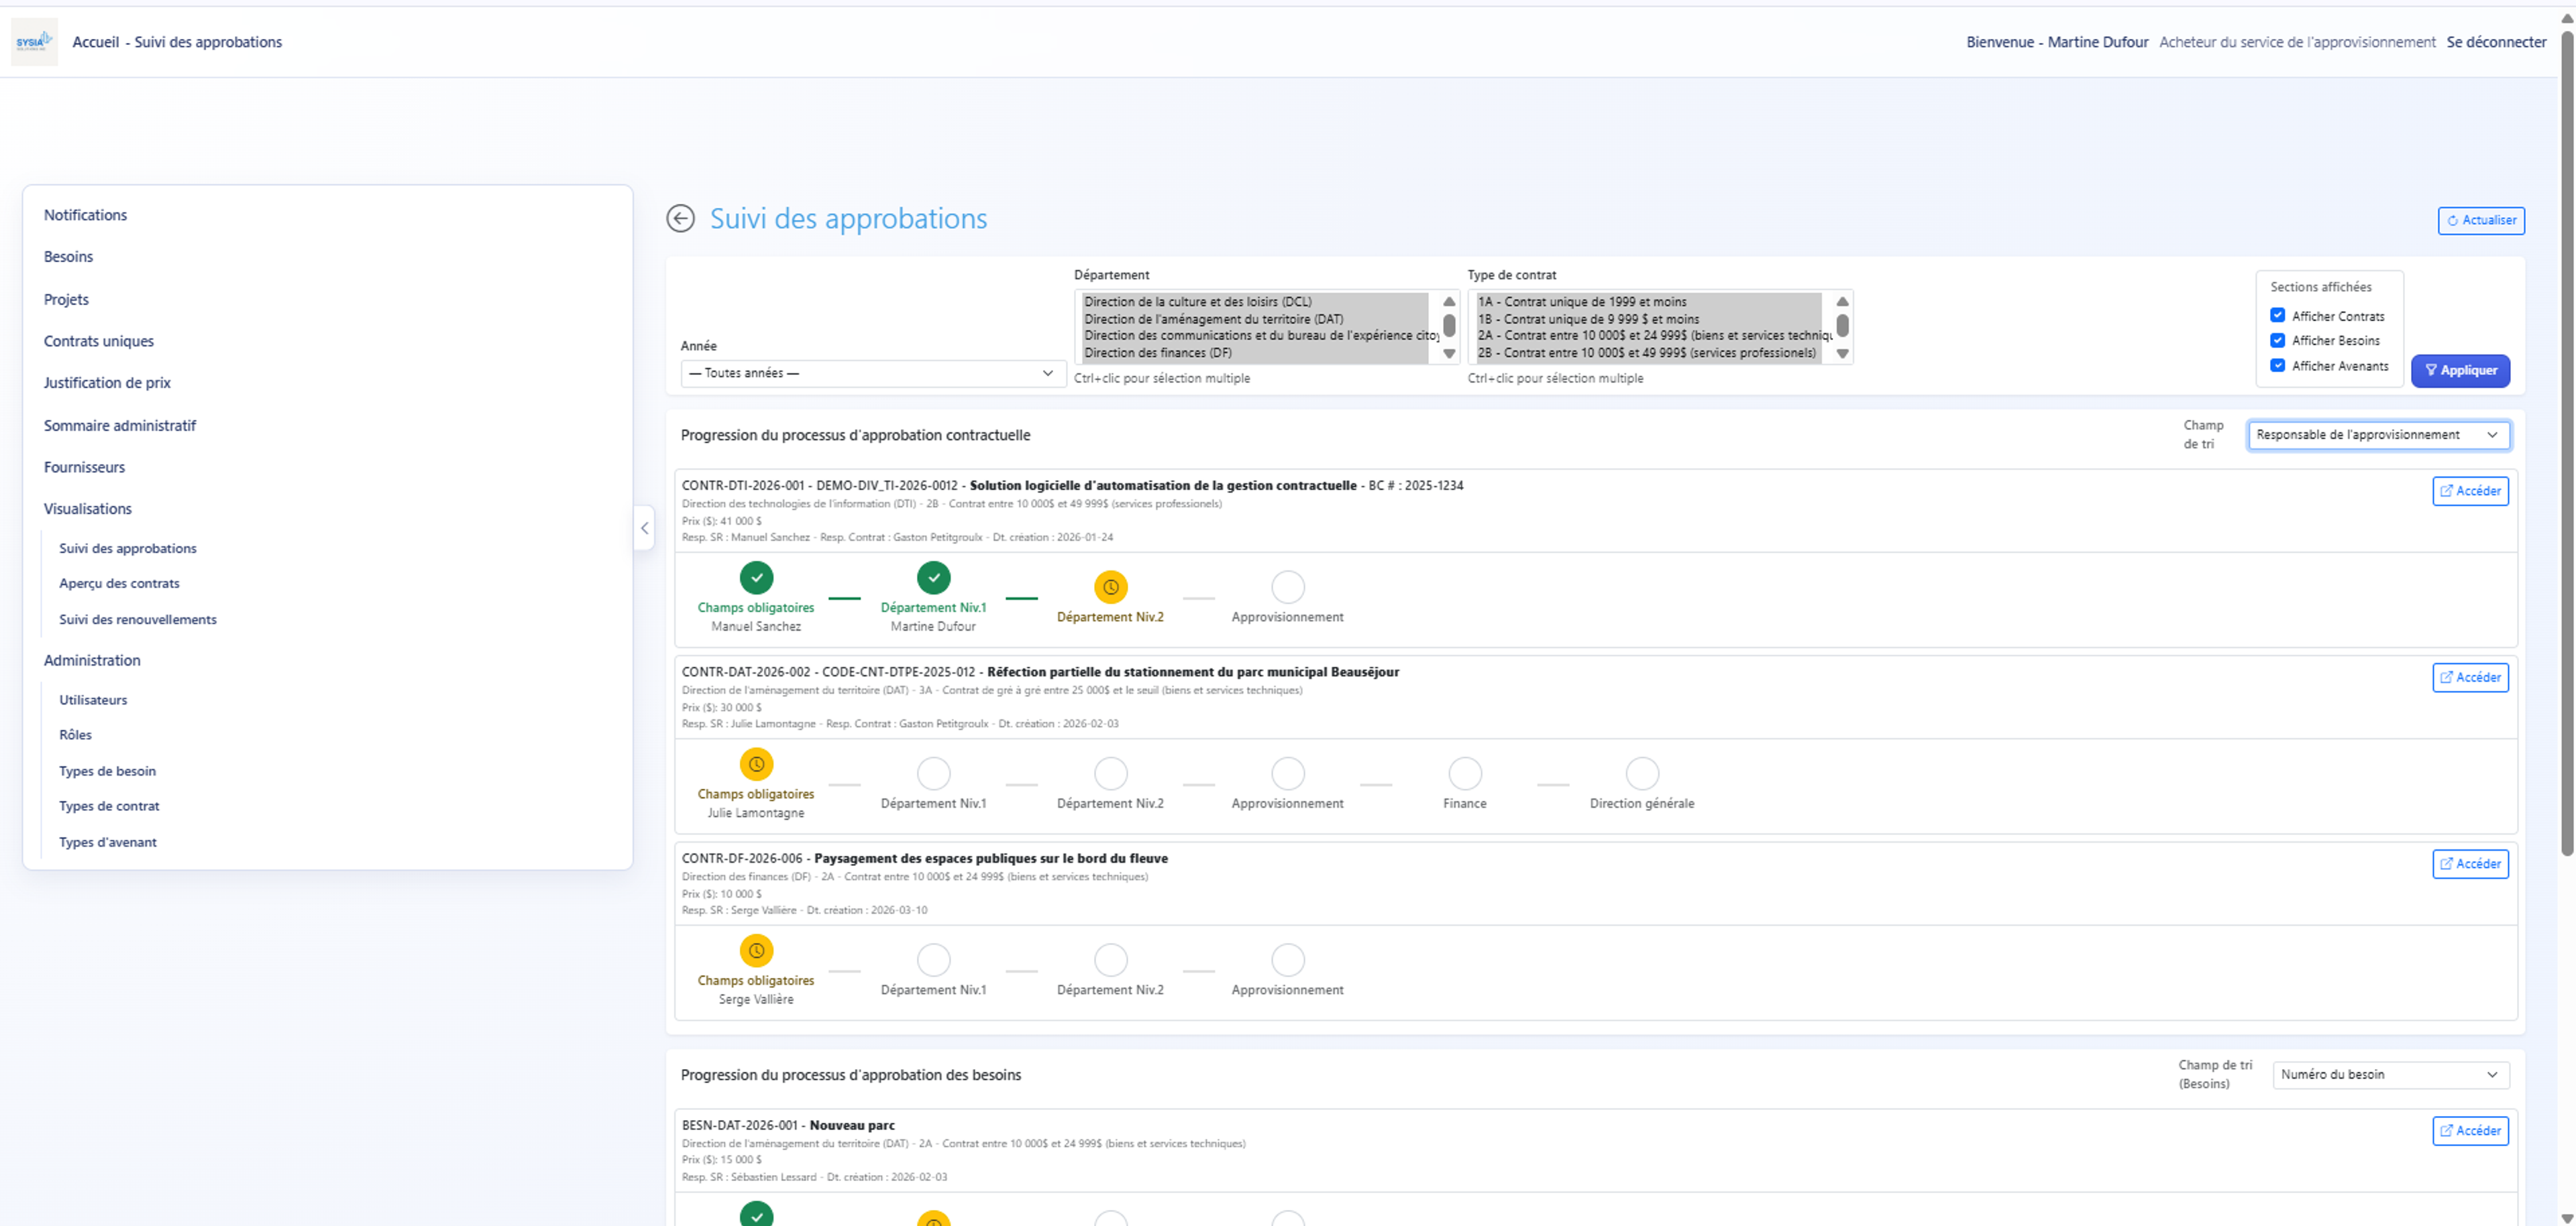
Task: Open the Champ de tri (Besoins) dropdown
Action: tap(2390, 1075)
